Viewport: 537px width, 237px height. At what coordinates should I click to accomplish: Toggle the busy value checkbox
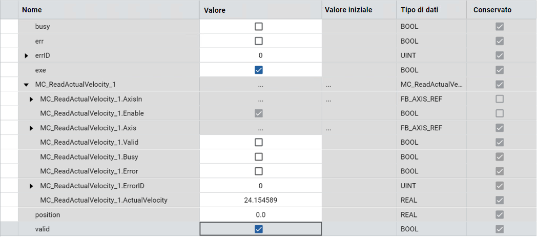259,26
